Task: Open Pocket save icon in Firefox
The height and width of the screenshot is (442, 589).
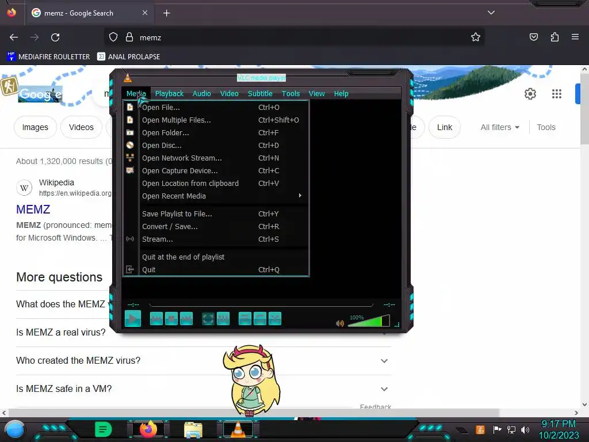Action: pos(533,37)
